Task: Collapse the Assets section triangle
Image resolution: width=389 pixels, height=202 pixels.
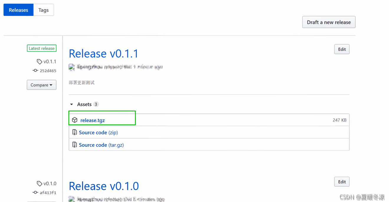Action: coord(71,104)
